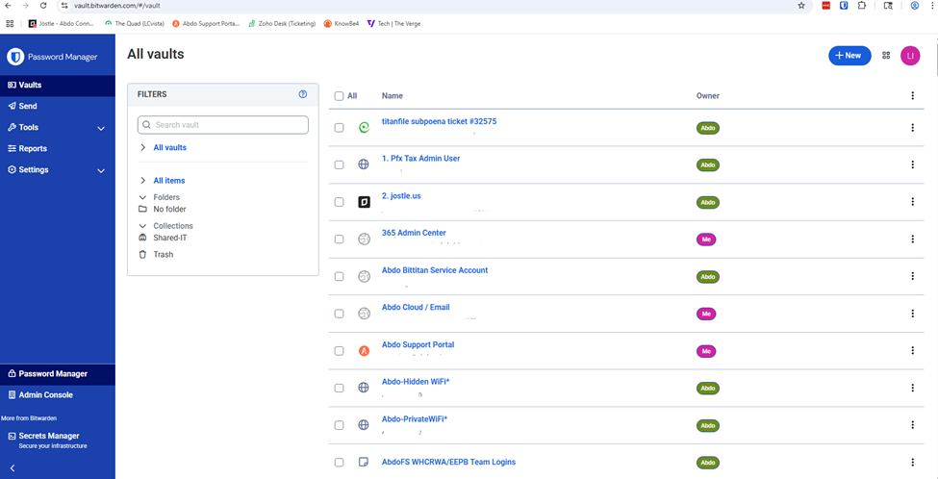Image resolution: width=938 pixels, height=479 pixels.
Task: Select the Abdo-Hidden WiFi* checkbox
Action: (x=340, y=388)
